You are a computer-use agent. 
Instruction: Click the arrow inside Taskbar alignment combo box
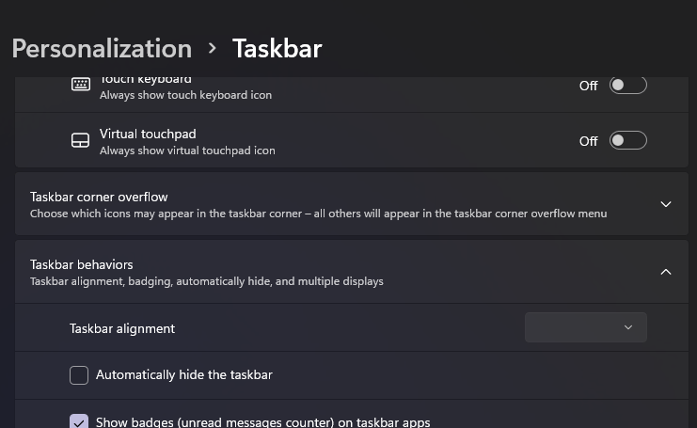click(x=628, y=327)
